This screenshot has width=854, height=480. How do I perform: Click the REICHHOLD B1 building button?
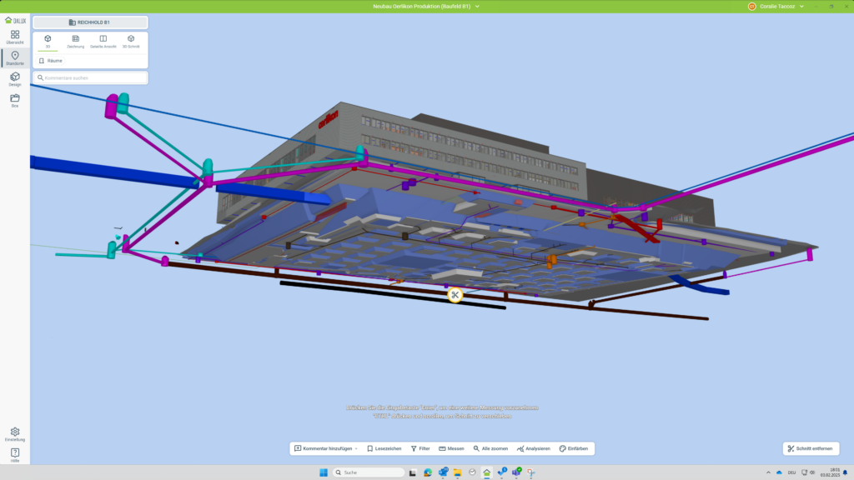(90, 22)
